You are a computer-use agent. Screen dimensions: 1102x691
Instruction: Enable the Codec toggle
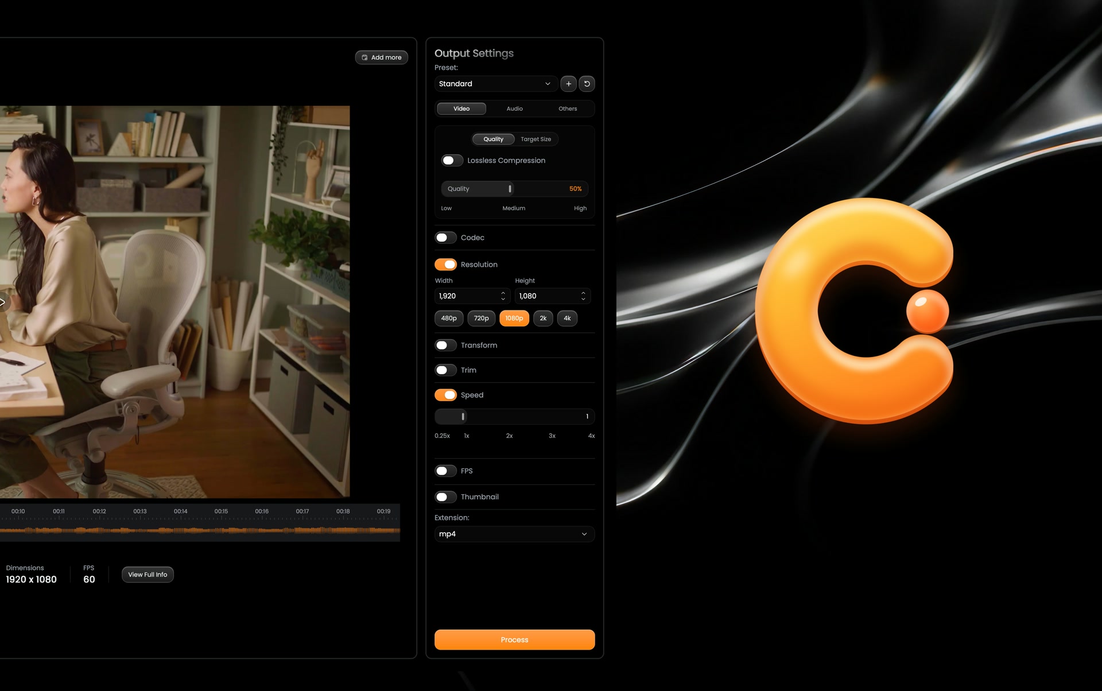coord(445,238)
